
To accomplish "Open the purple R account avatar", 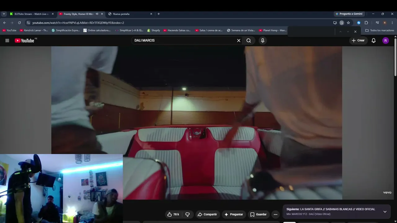I will [x=386, y=41].
